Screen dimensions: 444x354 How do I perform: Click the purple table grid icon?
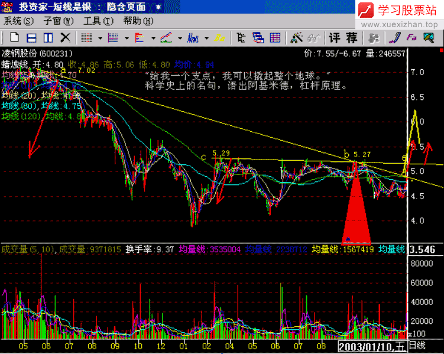point(275,38)
